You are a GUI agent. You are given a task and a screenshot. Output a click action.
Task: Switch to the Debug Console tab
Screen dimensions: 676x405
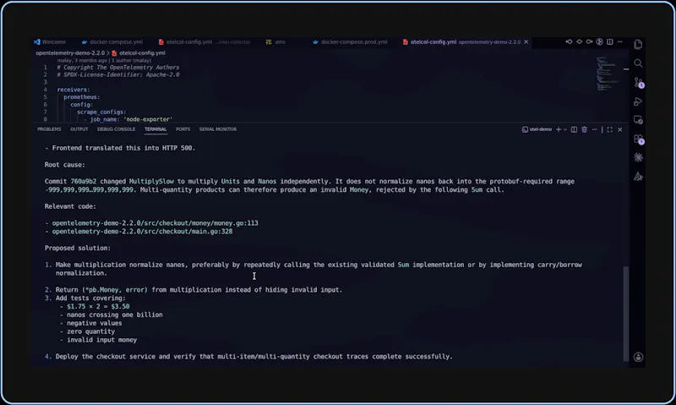click(116, 129)
